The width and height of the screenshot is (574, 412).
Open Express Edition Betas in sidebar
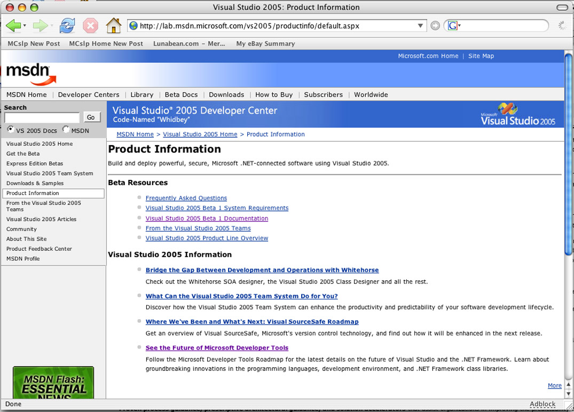pyautogui.click(x=35, y=163)
